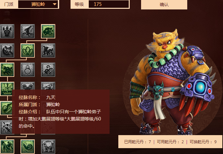The height and width of the screenshot is (154, 223).
Task: Select the green heart swirl skill icon
Action: 7,108
